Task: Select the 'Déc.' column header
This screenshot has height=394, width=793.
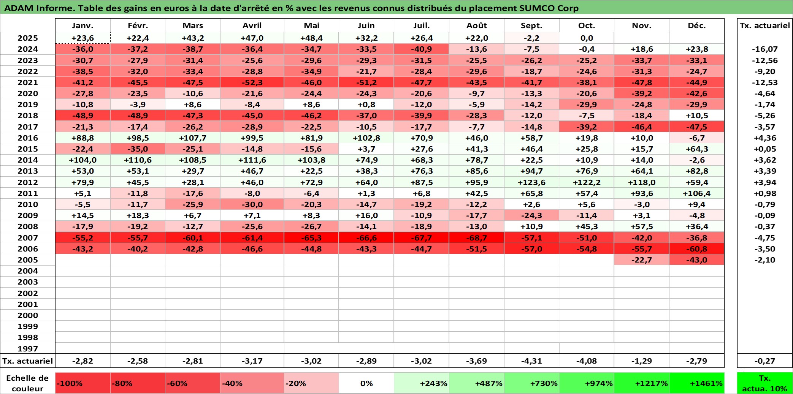Action: point(697,25)
